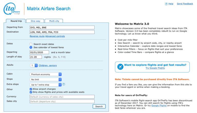Image resolution: width=197 pixels, height=113 pixels.
Task: Click the Reverse route link
Action: point(37,36)
